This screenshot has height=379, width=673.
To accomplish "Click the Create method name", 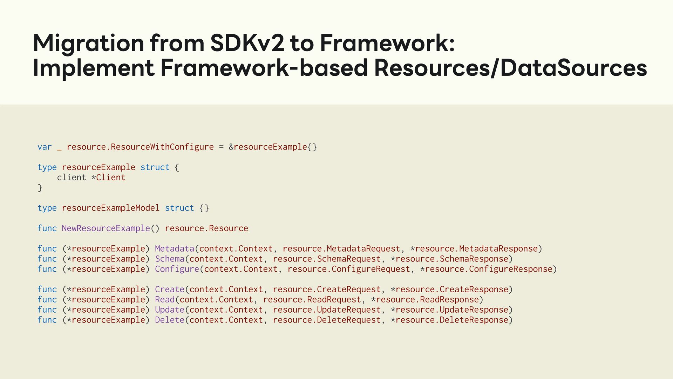I will tap(170, 289).
